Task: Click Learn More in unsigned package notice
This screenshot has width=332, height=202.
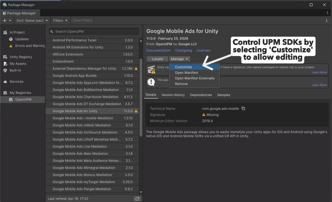Action: pyautogui.click(x=319, y=72)
